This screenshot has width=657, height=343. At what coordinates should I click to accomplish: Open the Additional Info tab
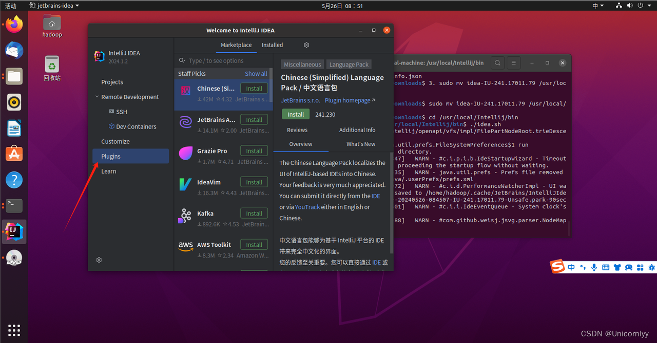[357, 130]
